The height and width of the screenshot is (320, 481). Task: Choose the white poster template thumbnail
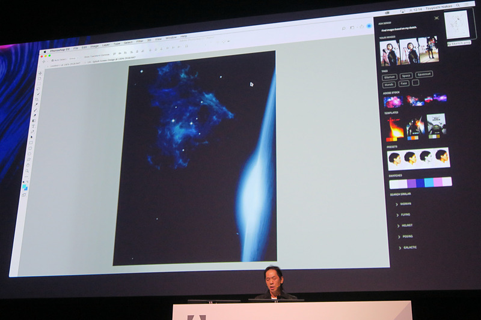pos(437,126)
